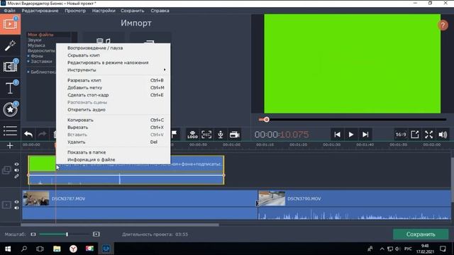Viewport: 454px width, 255px height.
Task: Open the Import media tab icon
Action: coord(10,24)
